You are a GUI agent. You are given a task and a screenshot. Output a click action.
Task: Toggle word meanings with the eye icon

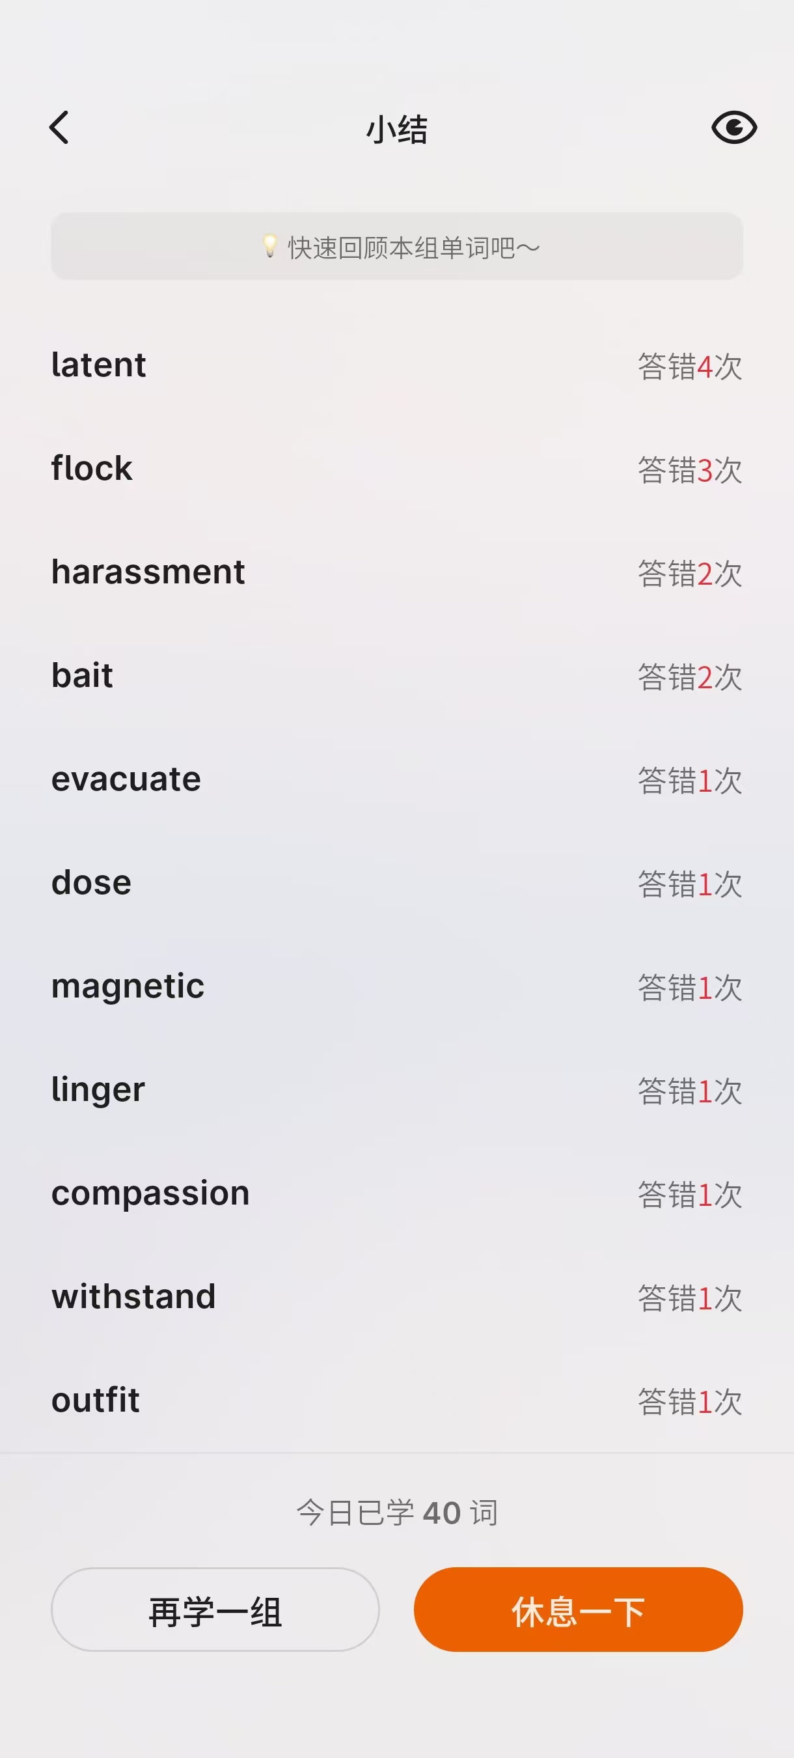734,128
